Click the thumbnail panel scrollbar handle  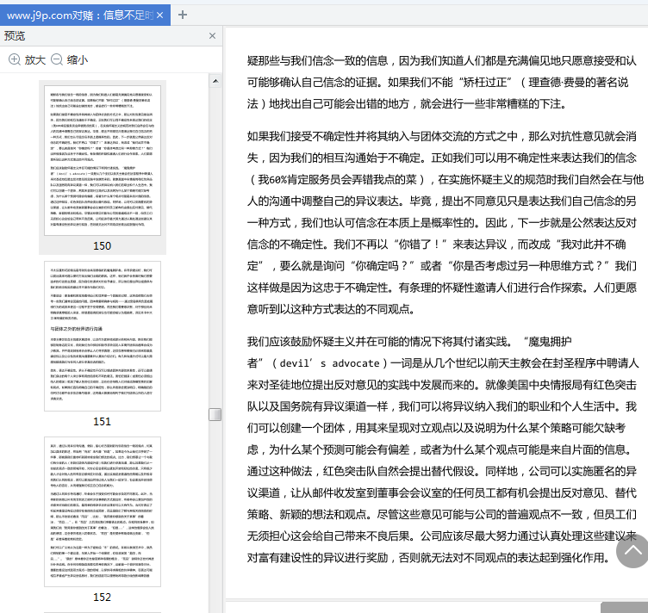215,414
